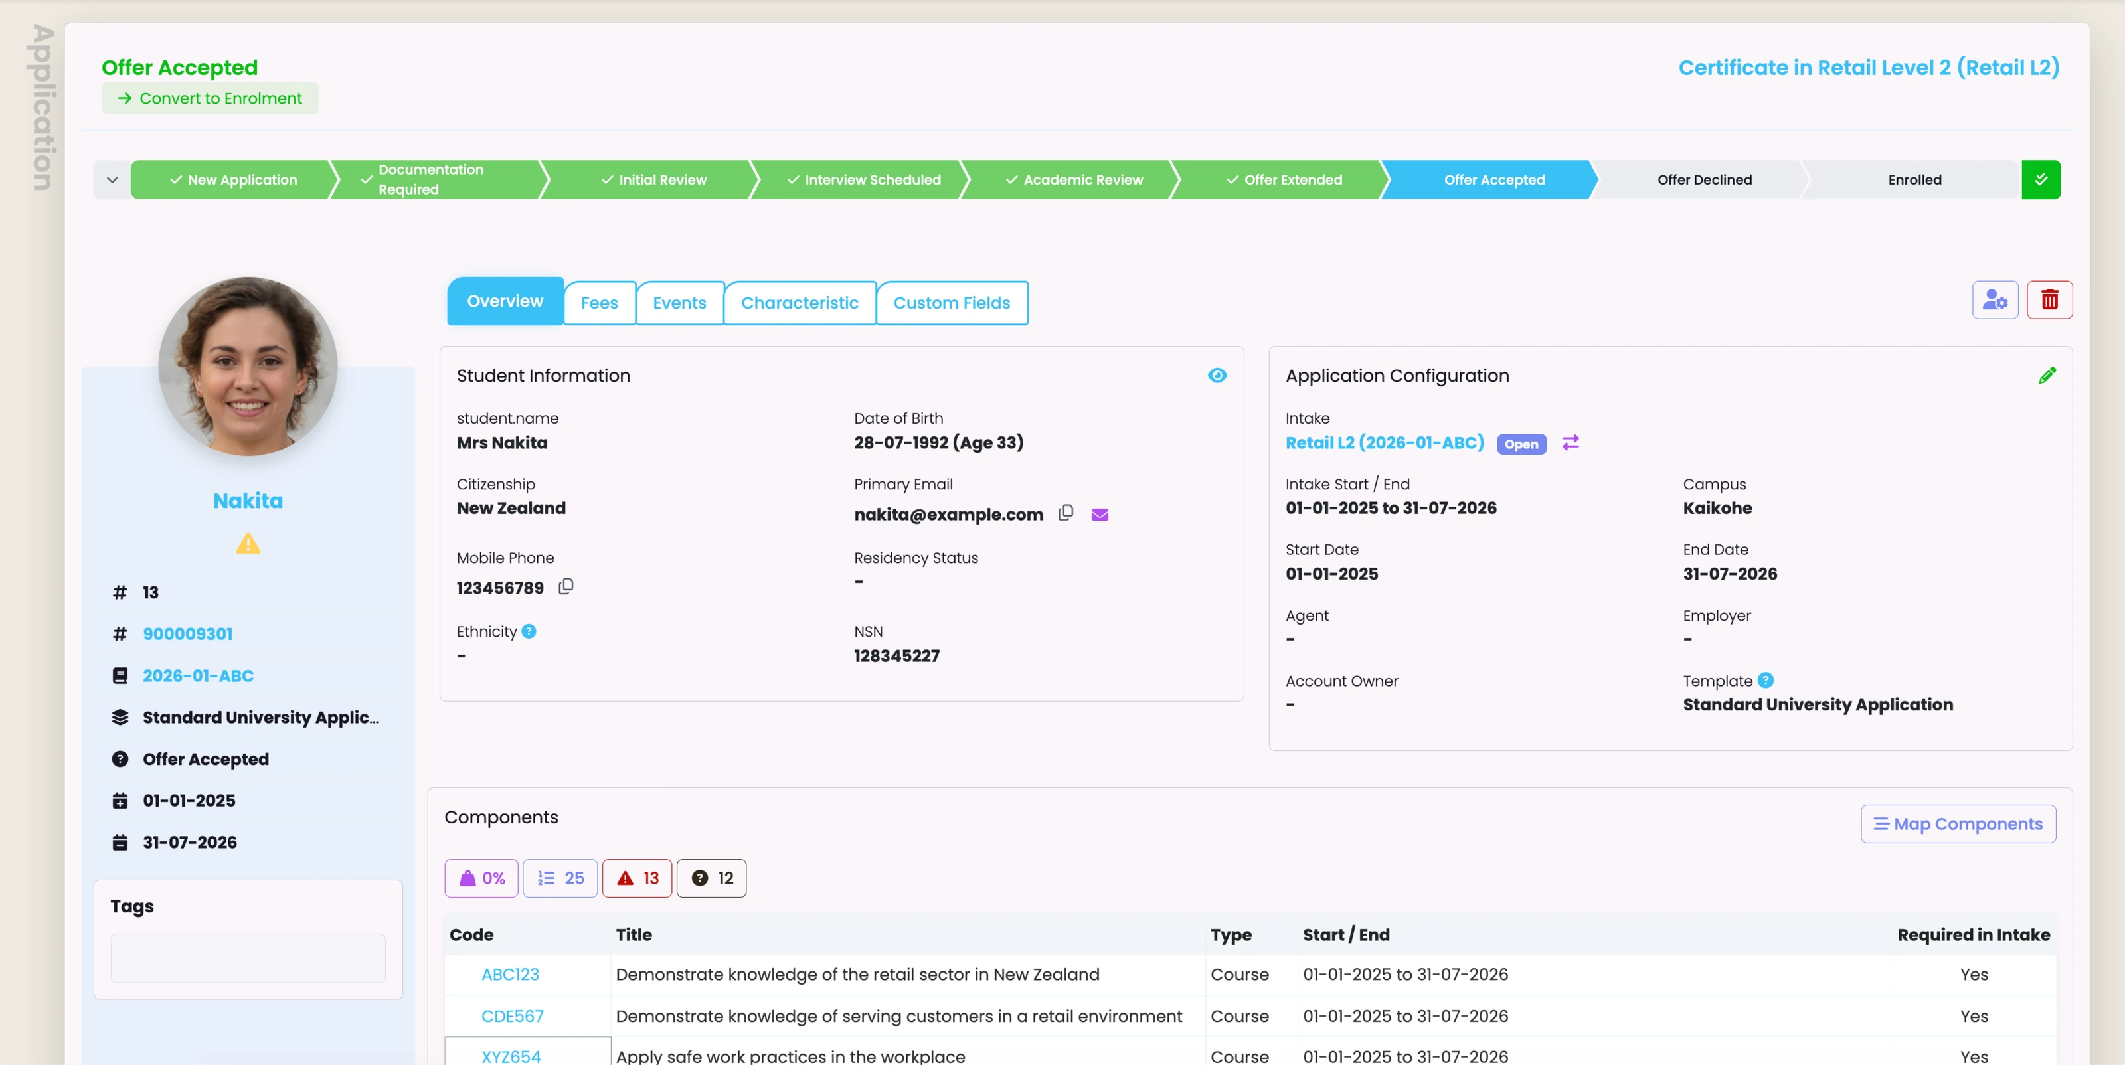Viewport: 2125px width, 1065px height.
Task: Switch to the Characteristic tab
Action: pyautogui.click(x=800, y=303)
